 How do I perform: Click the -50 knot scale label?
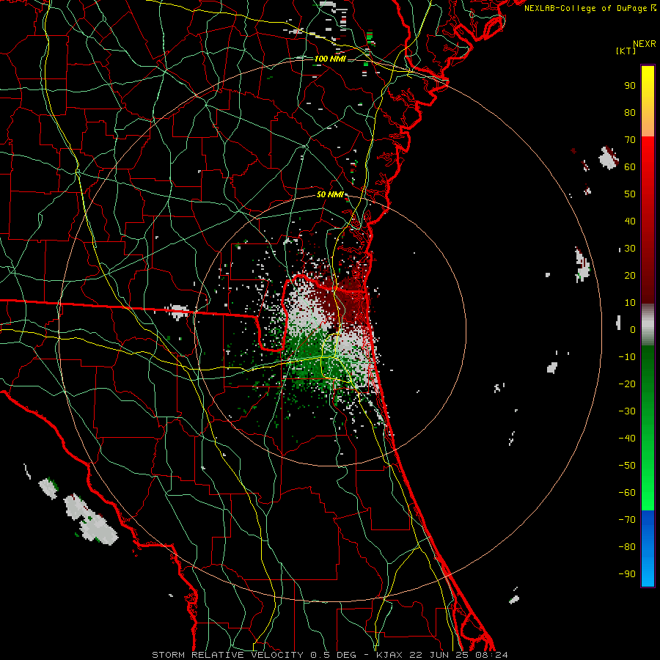[x=627, y=466]
